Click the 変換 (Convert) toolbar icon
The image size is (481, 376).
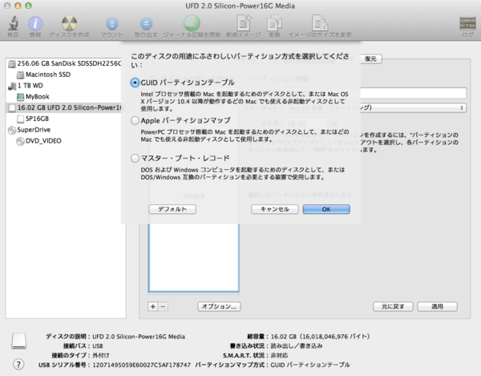click(x=274, y=23)
